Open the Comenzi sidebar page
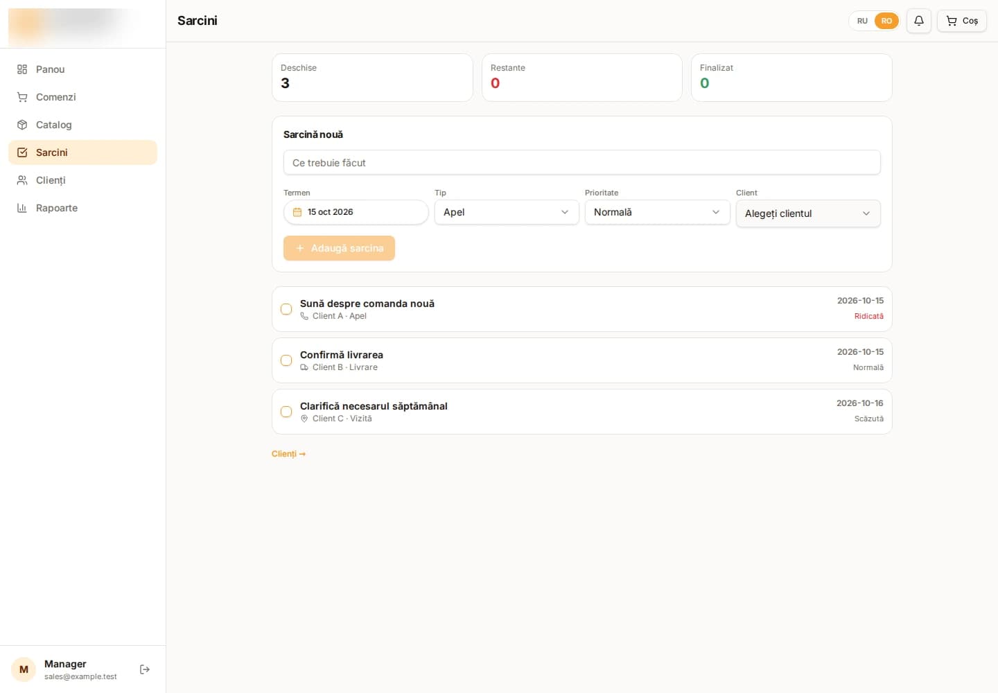 click(x=82, y=97)
